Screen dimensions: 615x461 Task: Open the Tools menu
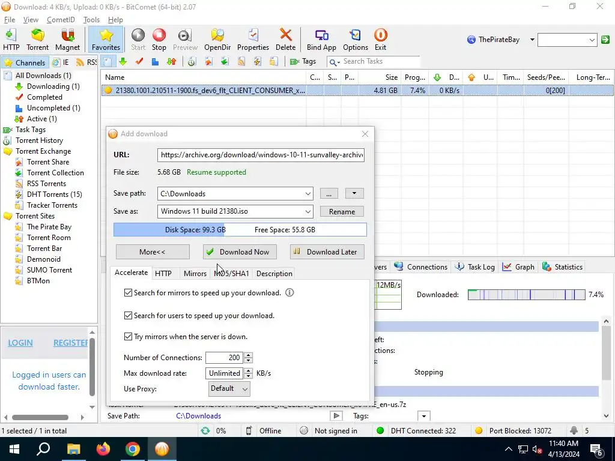pos(91,20)
